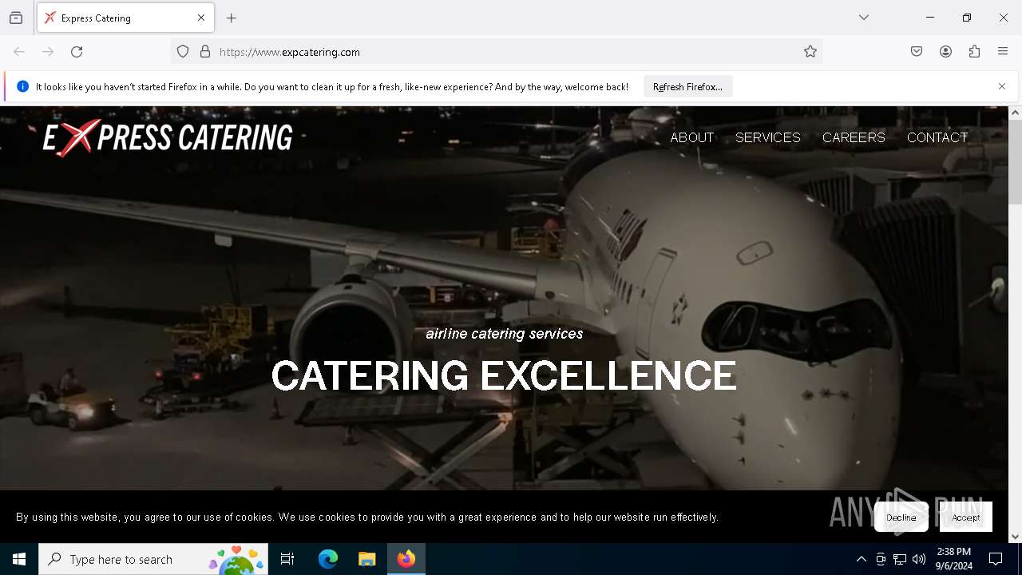Decline the cookie notice
The image size is (1022, 575).
coord(901,517)
